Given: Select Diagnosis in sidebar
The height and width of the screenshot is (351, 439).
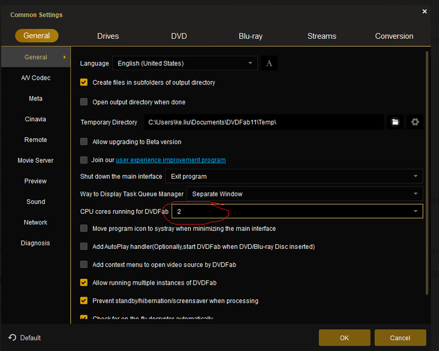Looking at the screenshot, I should 36,243.
